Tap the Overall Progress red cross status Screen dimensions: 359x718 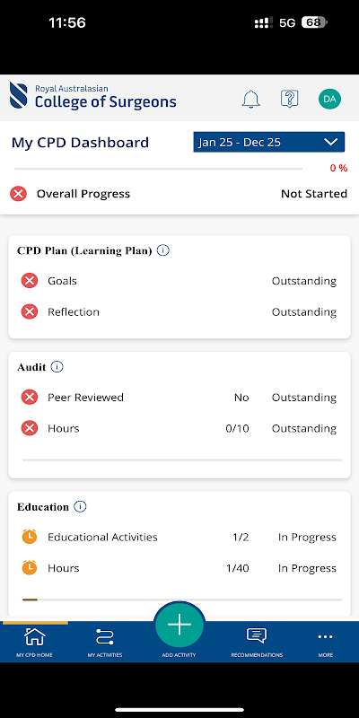pyautogui.click(x=18, y=194)
